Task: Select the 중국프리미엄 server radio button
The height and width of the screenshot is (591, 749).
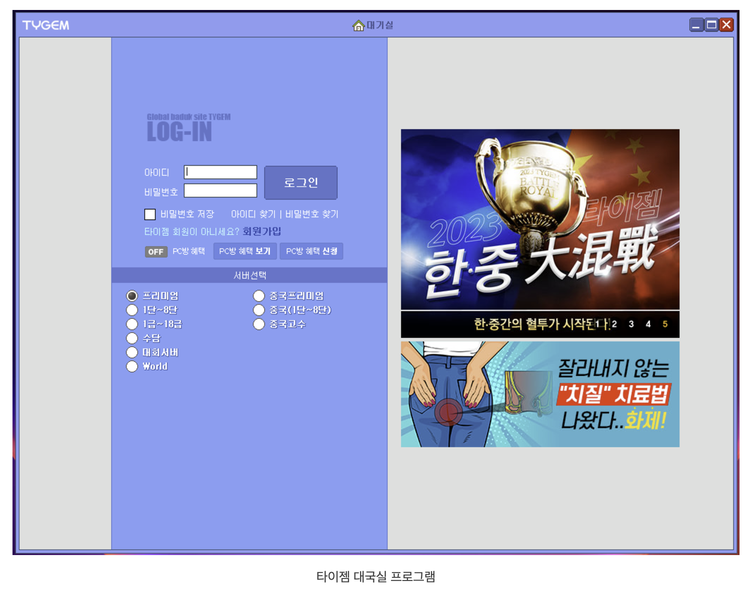Action: pos(259,296)
